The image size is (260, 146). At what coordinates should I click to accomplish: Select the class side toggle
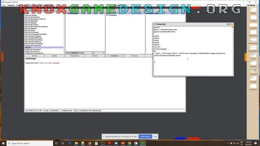tap(93, 53)
